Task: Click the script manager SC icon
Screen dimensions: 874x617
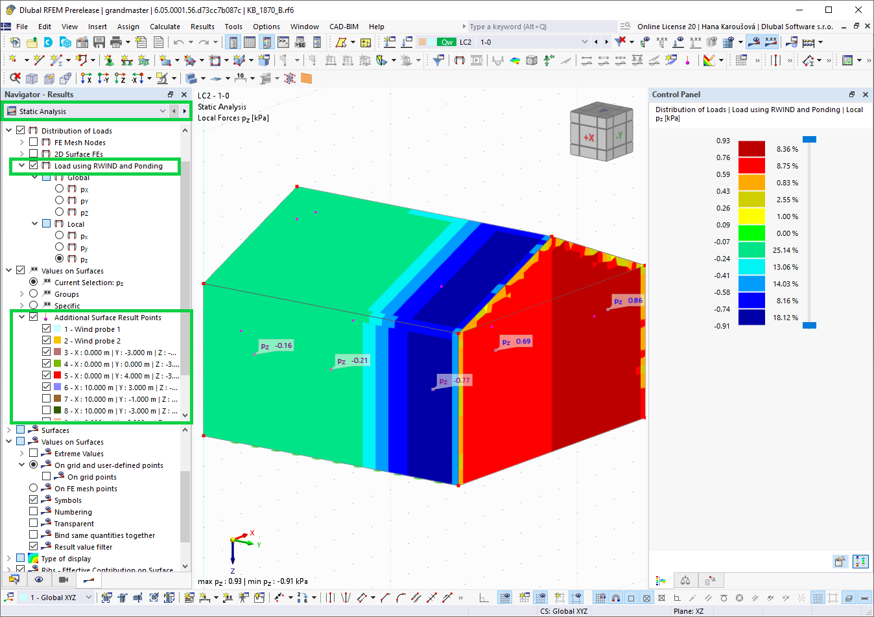Action: (300, 42)
